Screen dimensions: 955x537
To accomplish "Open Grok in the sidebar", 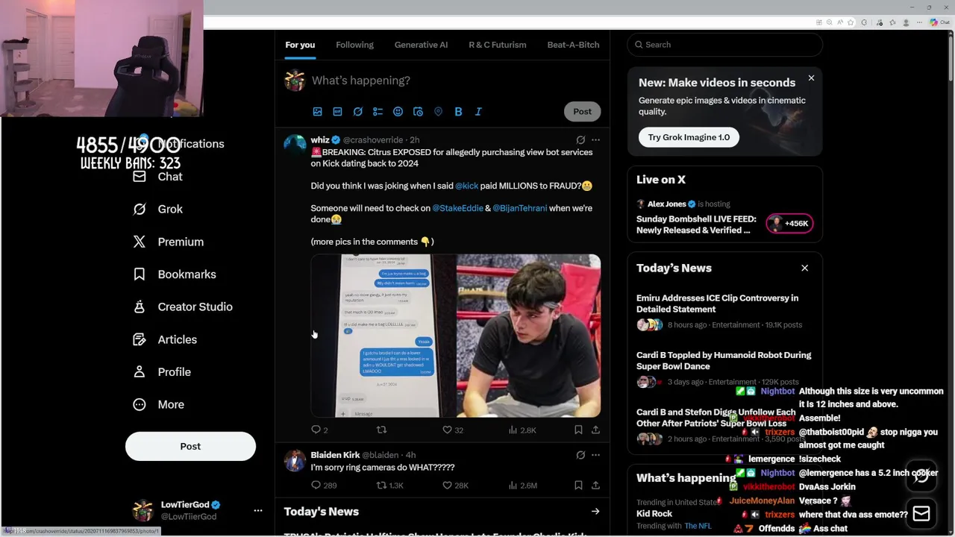I will coord(157,209).
